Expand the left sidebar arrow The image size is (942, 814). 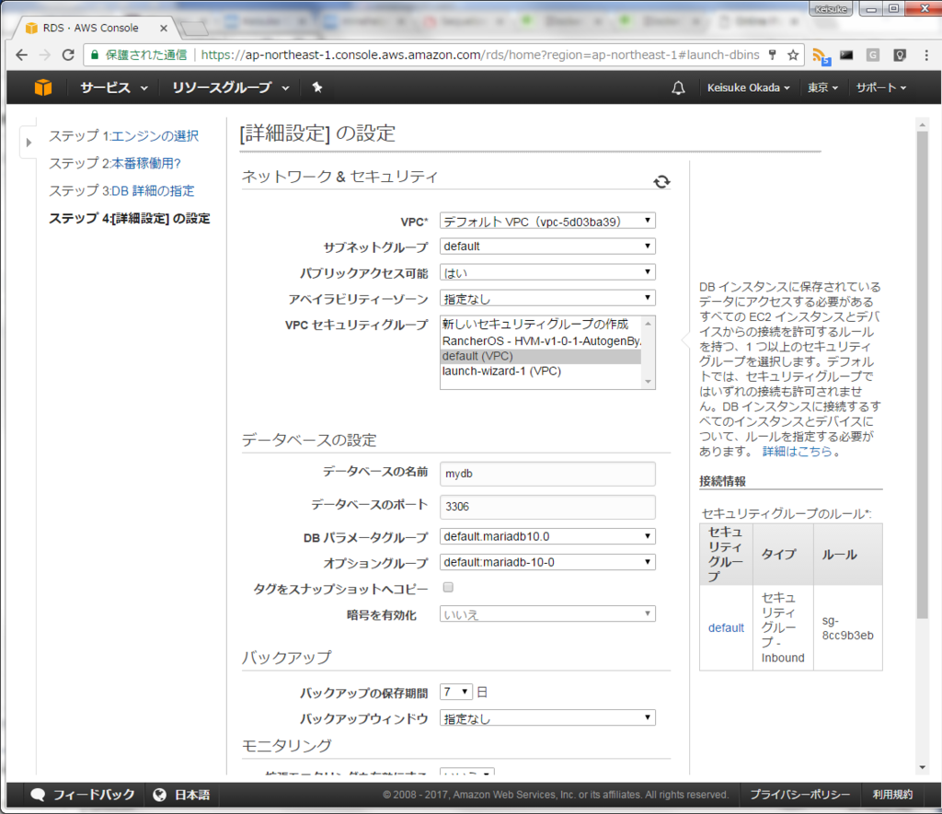pos(29,143)
